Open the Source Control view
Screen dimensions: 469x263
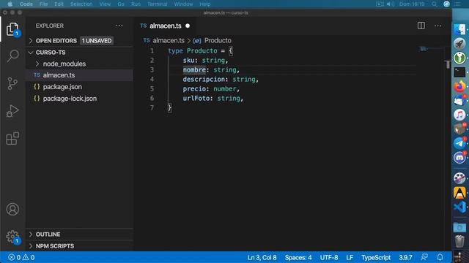tap(12, 83)
